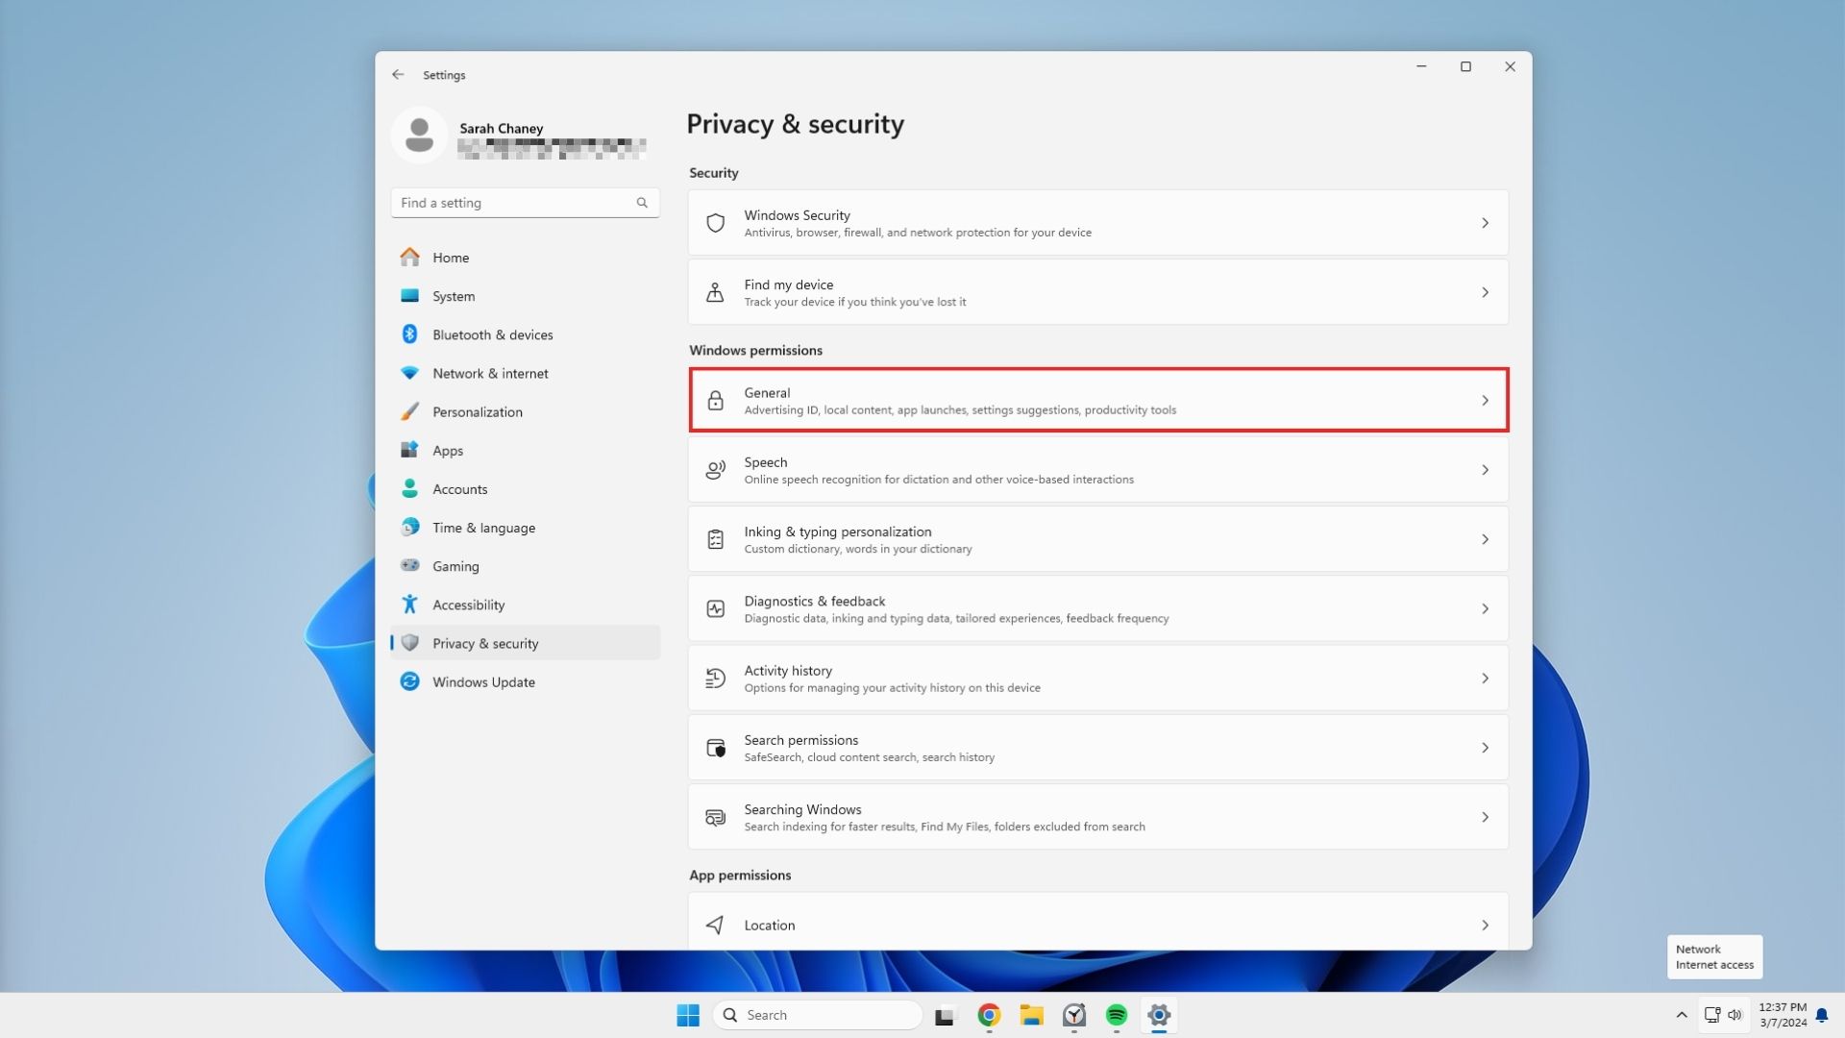Click the back arrow in Settings

[398, 75]
